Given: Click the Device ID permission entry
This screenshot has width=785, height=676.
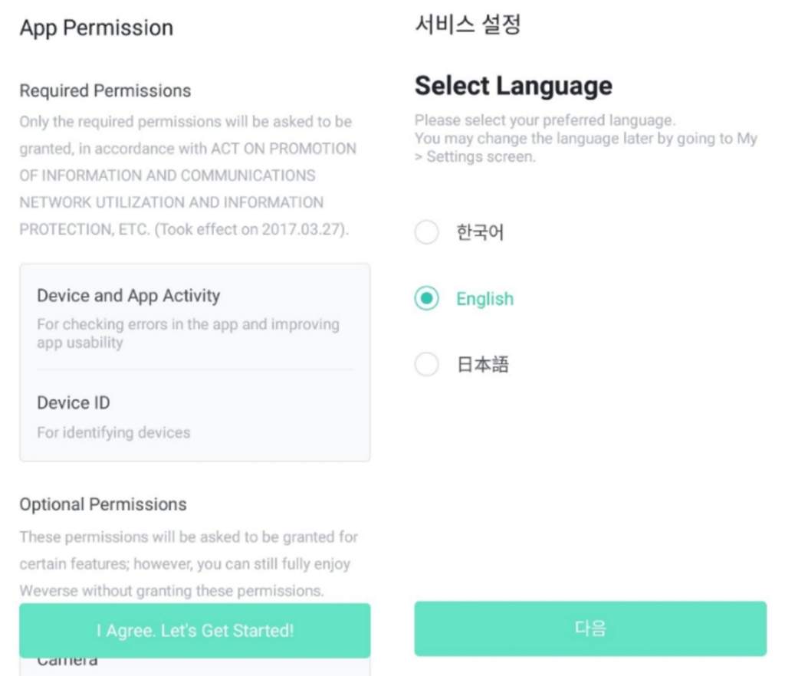Looking at the screenshot, I should [x=74, y=402].
